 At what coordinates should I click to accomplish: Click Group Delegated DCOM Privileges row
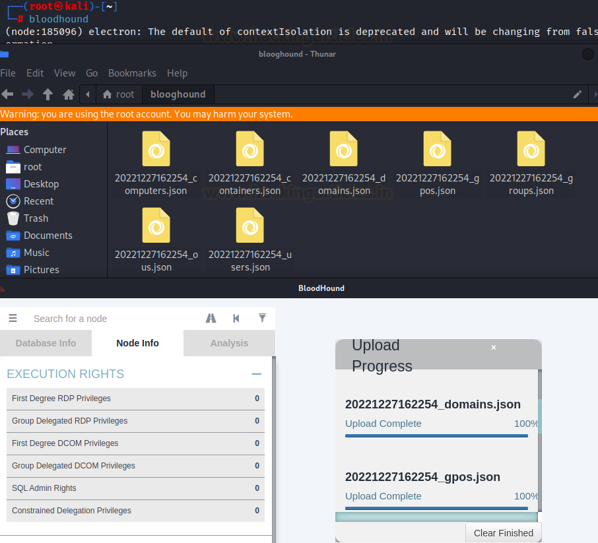(135, 466)
